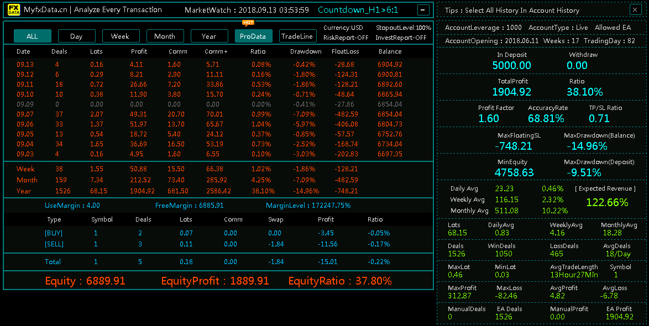The height and width of the screenshot is (326, 649).
Task: Click AvgTradeLength value 13Hour27Min
Action: [574, 275]
